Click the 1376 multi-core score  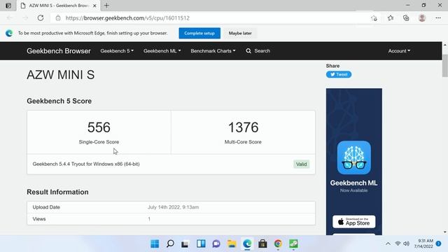(x=243, y=127)
